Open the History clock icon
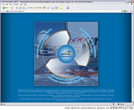Viewport: 134px width, 110px height. coord(44,8)
